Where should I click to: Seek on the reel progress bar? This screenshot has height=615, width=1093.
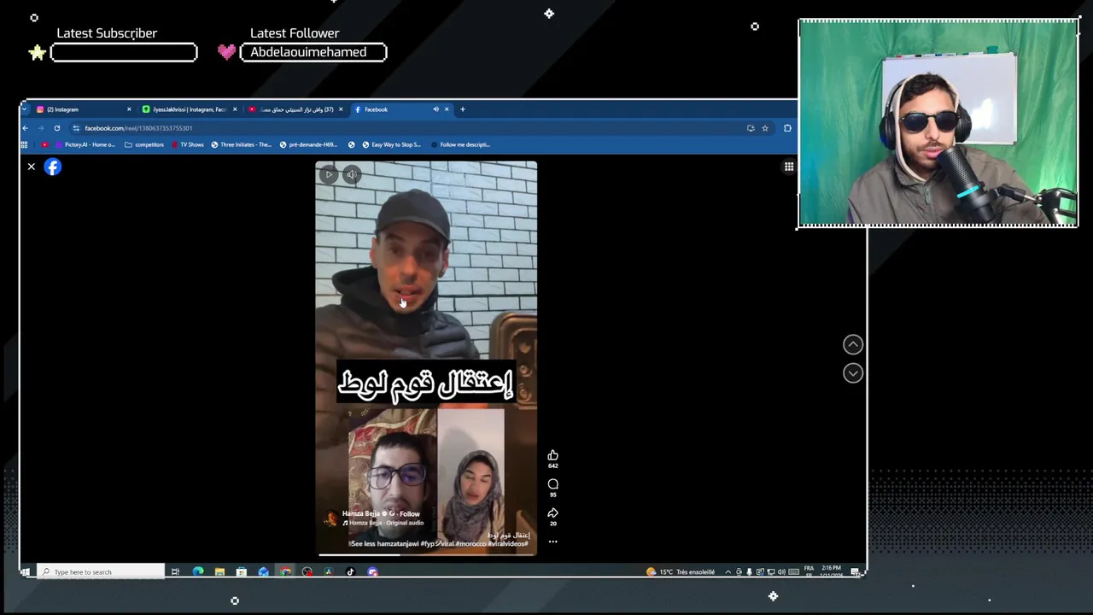point(426,553)
